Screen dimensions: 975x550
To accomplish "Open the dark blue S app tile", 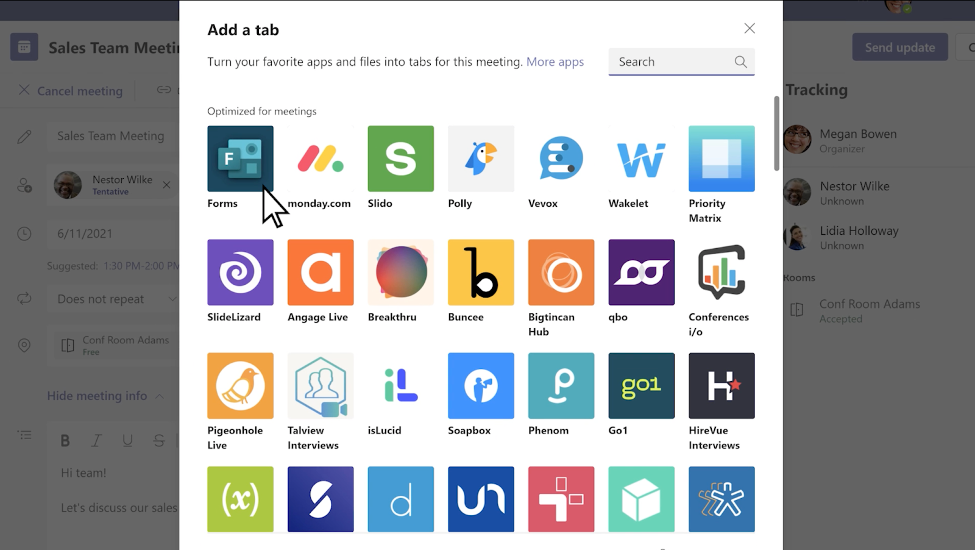I will click(321, 499).
